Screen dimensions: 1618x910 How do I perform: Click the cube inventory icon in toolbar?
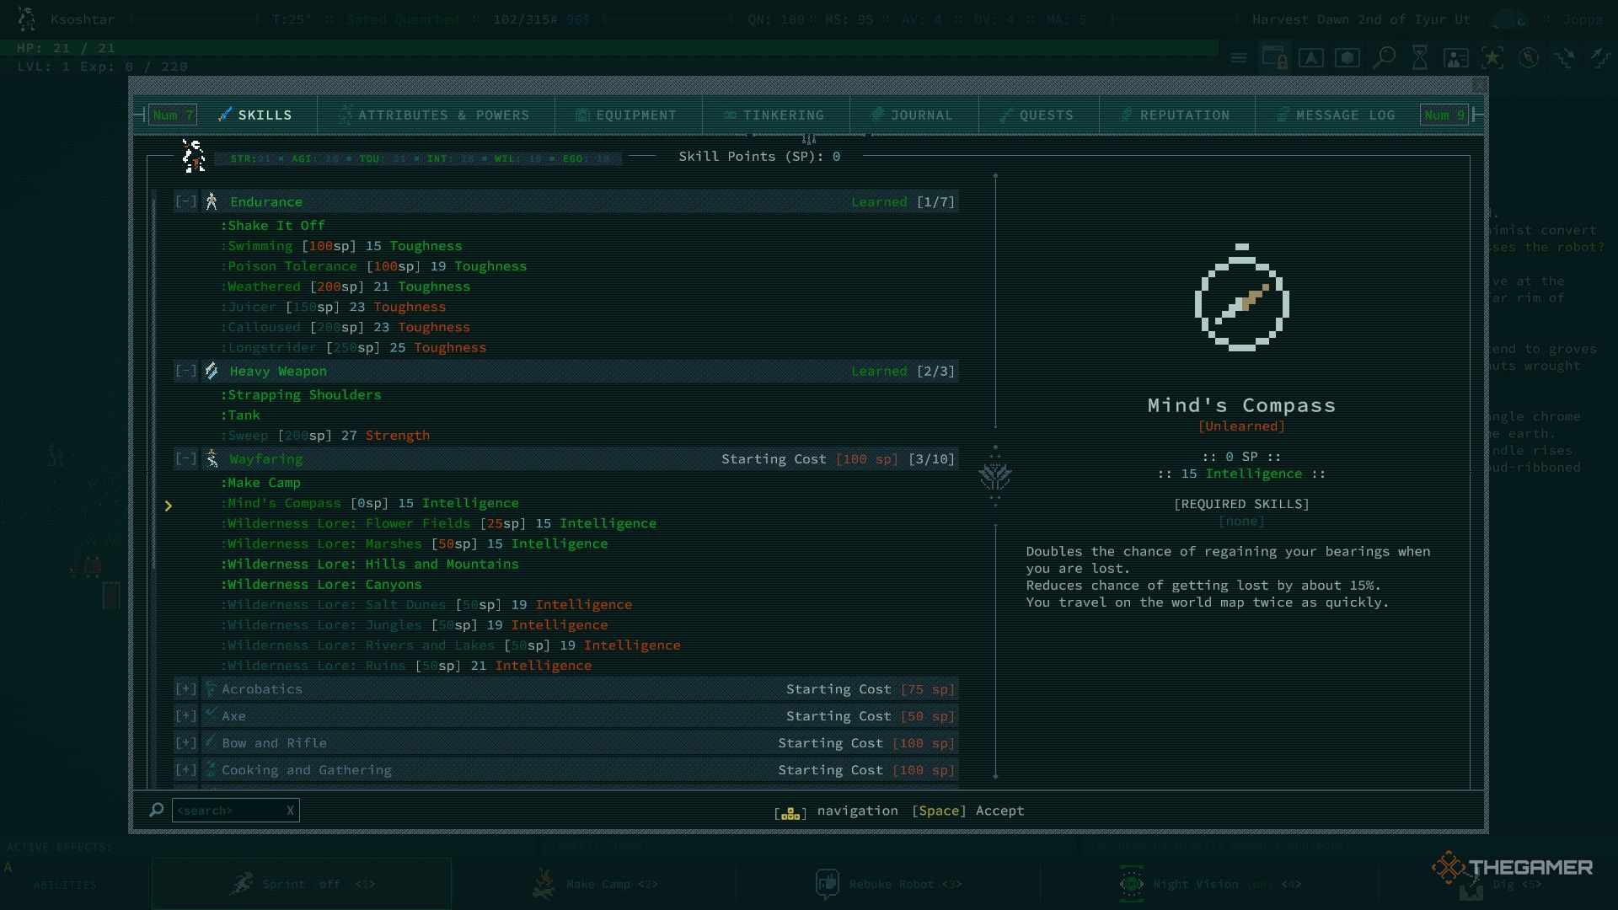pos(1347,57)
